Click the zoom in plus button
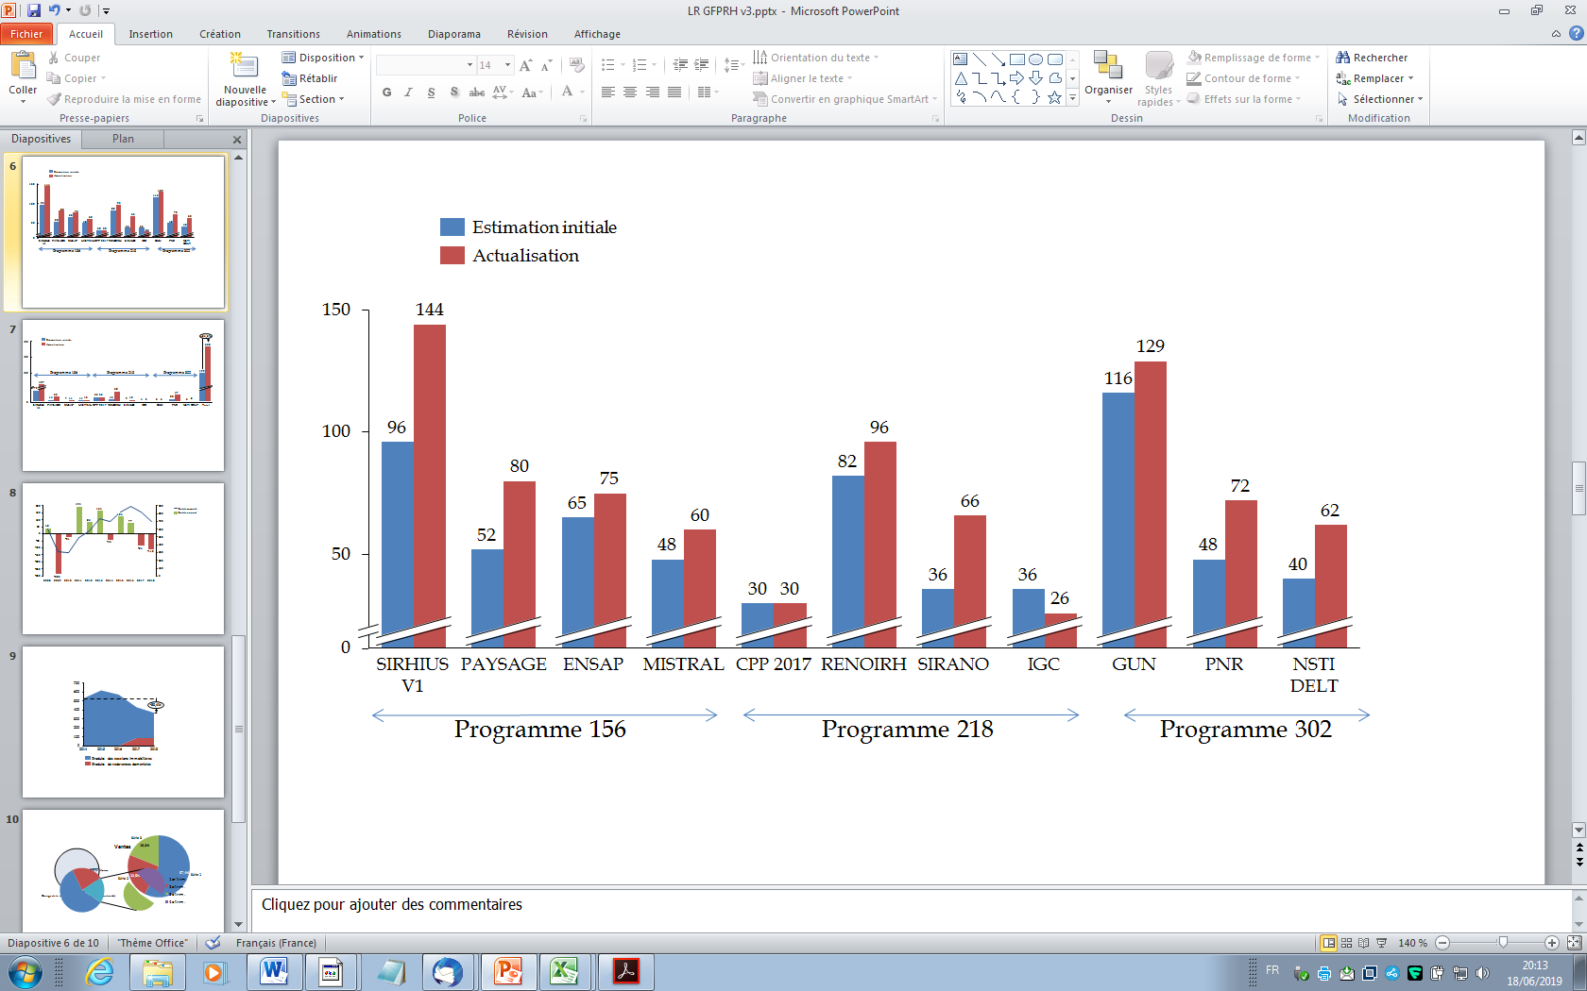Screen dimensions: 1587x991 tap(1551, 943)
